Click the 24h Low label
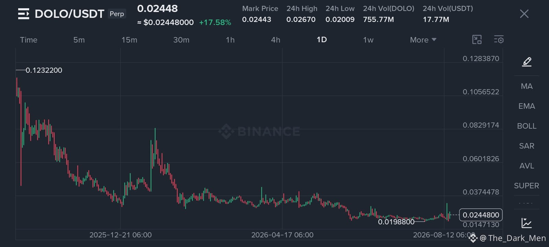This screenshot has width=549, height=247. [340, 9]
